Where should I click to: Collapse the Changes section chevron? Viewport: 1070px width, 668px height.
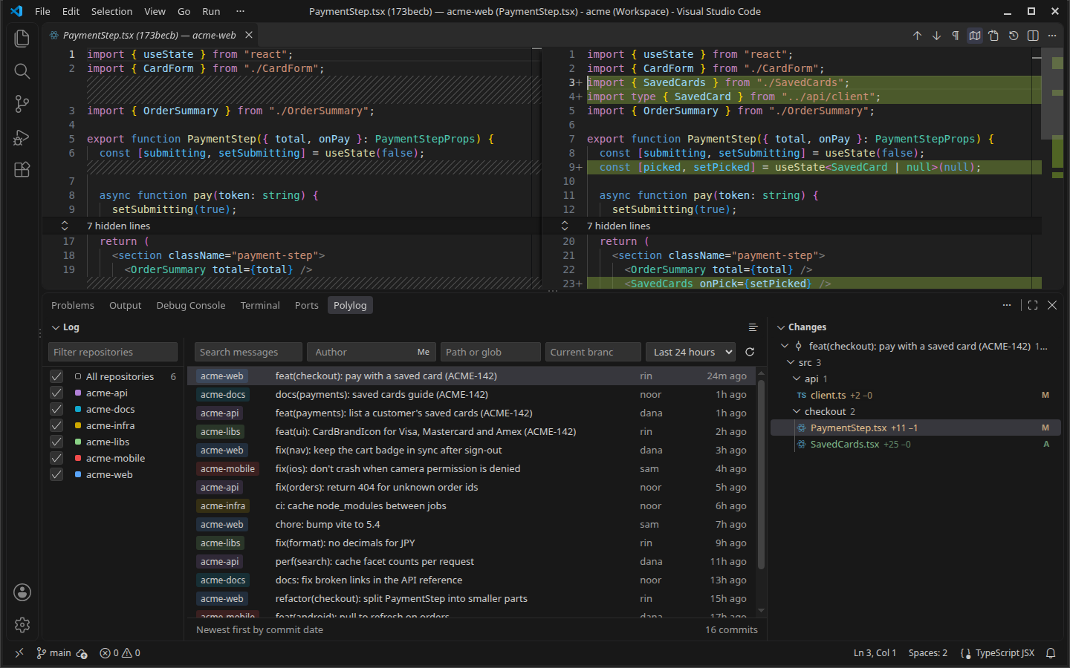tap(781, 327)
